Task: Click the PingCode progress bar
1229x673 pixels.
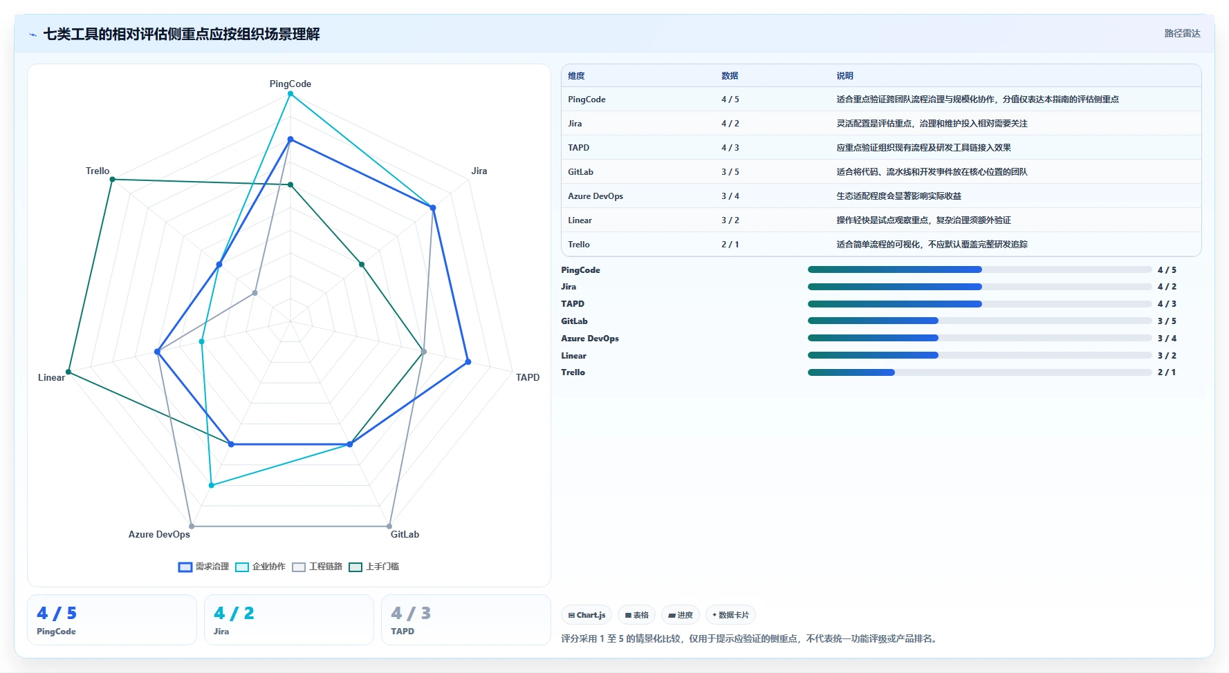Action: pyautogui.click(x=979, y=269)
